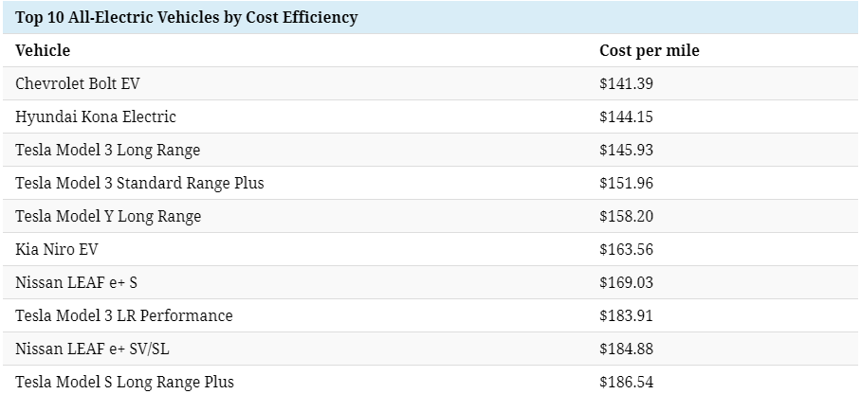This screenshot has height=394, width=861.
Task: Click the $144.15 cost cell
Action: (x=626, y=116)
